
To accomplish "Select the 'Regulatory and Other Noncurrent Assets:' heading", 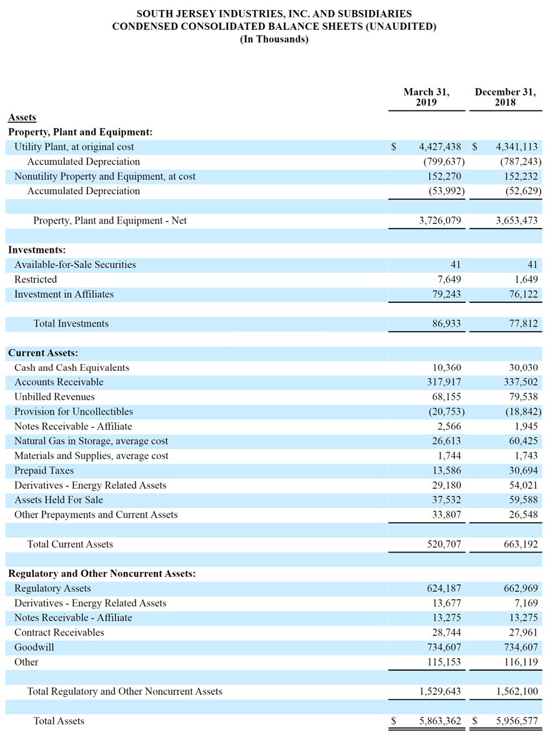I will [102, 574].
